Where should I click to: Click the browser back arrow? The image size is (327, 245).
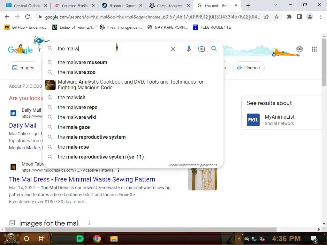[7, 17]
